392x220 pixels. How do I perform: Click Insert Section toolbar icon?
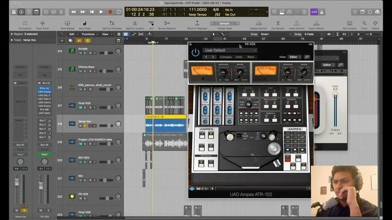point(297,23)
